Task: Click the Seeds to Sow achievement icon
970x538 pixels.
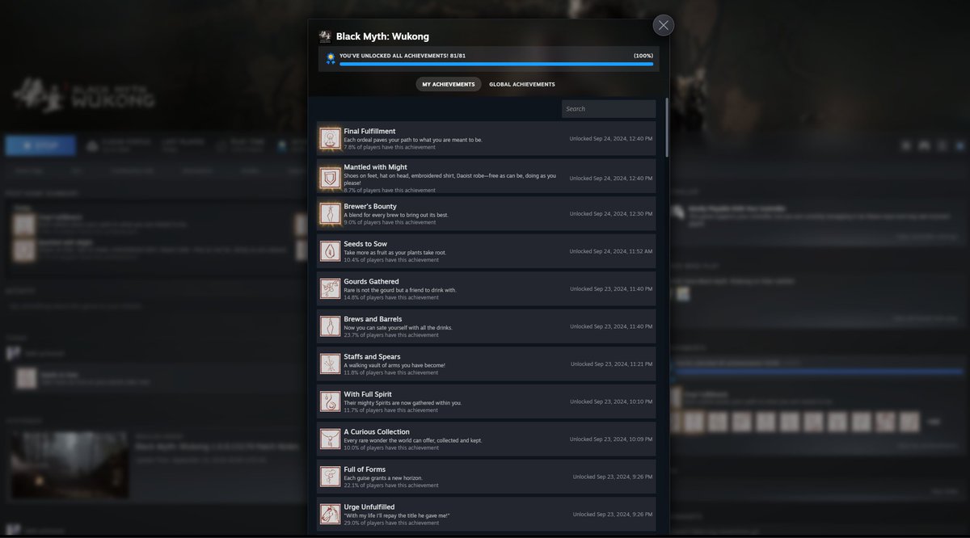Action: pos(330,252)
